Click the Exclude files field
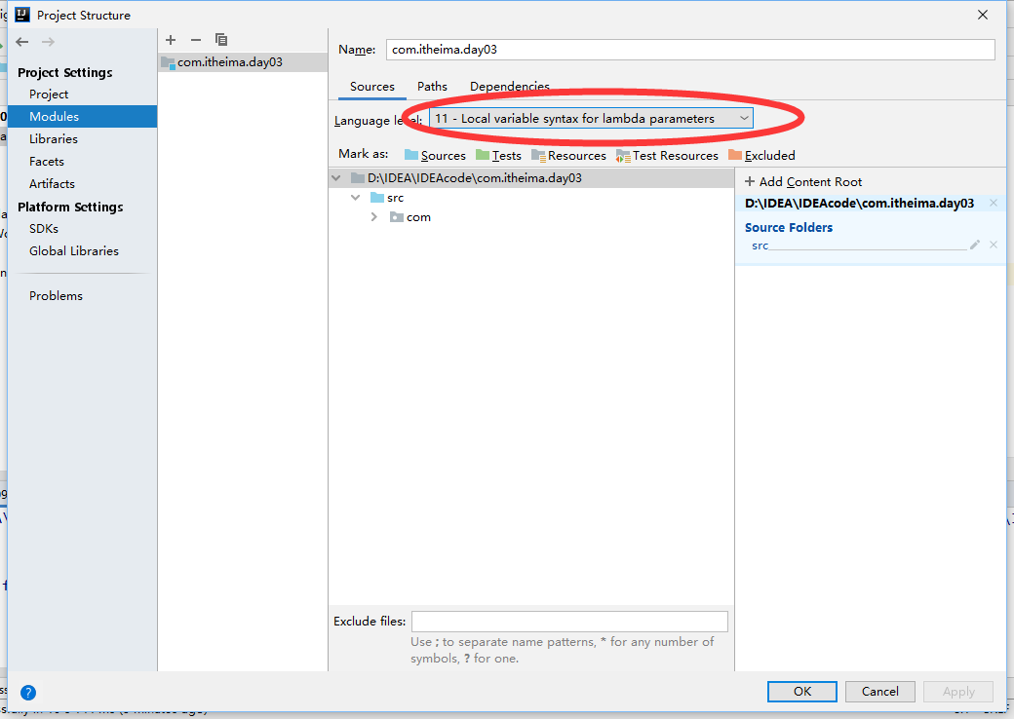This screenshot has height=719, width=1014. [x=569, y=622]
